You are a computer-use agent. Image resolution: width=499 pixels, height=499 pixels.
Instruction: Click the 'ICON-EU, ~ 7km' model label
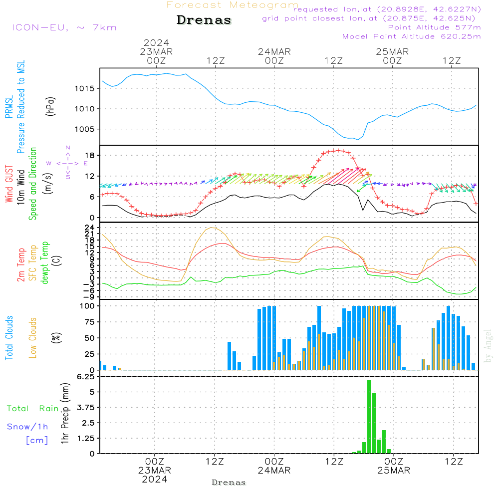point(64,27)
